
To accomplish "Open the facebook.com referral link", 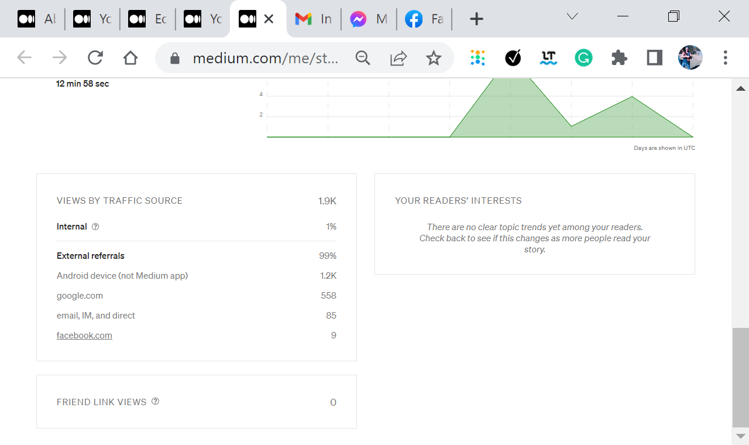I will pos(84,335).
